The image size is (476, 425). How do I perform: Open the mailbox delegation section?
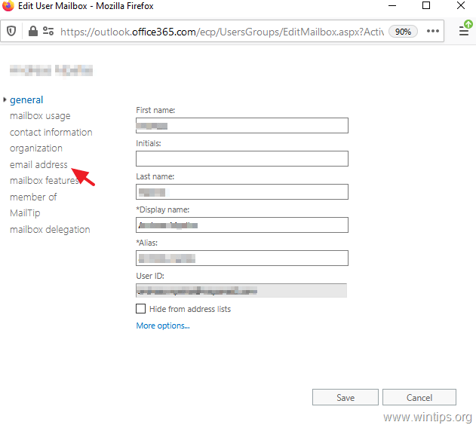click(x=50, y=230)
